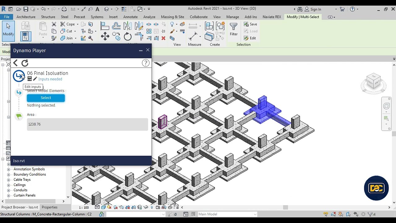Click the Copy tool icon in Modify panel
396x223 pixels.
(x=116, y=37)
